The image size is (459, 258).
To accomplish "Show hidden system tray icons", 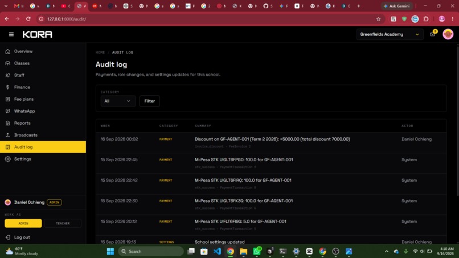I will (387, 251).
